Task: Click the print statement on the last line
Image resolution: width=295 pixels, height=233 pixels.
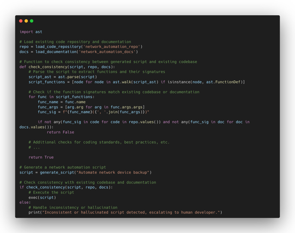Action: pos(125,212)
